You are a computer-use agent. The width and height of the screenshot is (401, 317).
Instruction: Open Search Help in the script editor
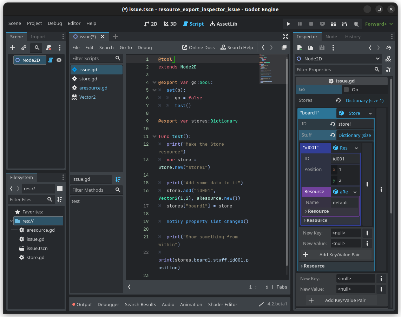point(237,47)
